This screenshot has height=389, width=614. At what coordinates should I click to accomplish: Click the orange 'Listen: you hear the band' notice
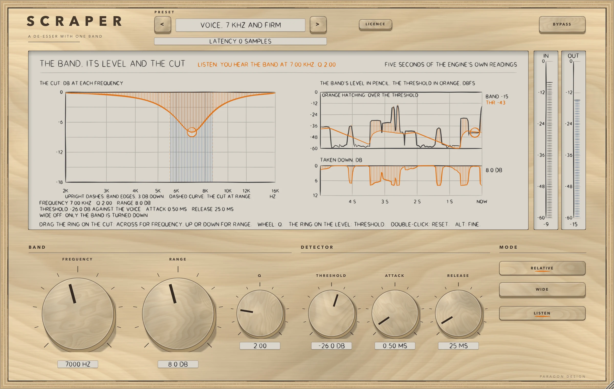click(x=267, y=64)
